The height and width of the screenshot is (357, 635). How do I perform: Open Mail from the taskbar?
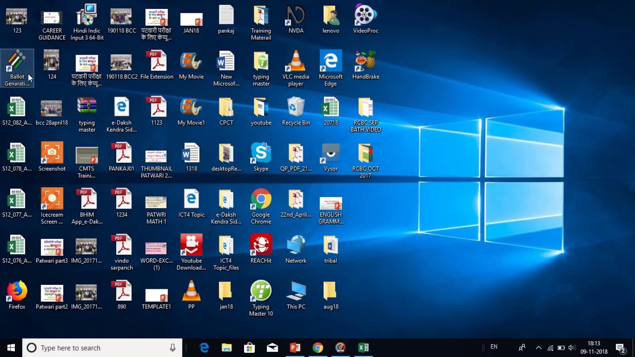tap(272, 348)
